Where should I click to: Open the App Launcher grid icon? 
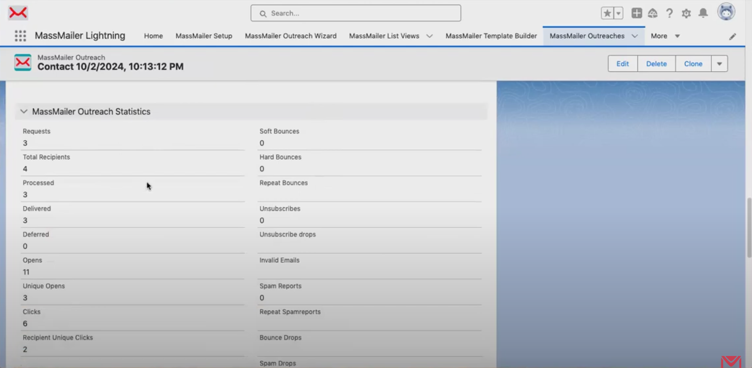pos(20,36)
